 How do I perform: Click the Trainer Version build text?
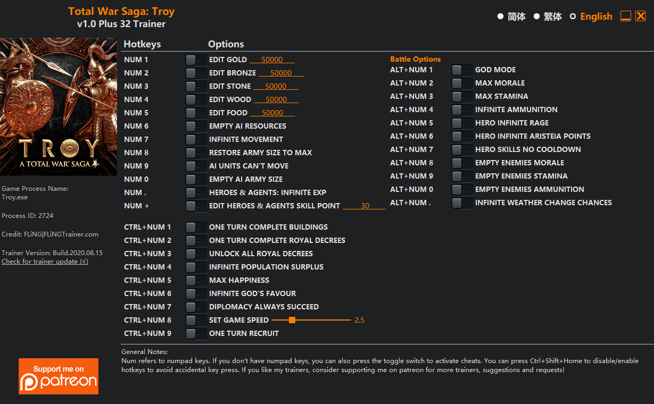52,253
